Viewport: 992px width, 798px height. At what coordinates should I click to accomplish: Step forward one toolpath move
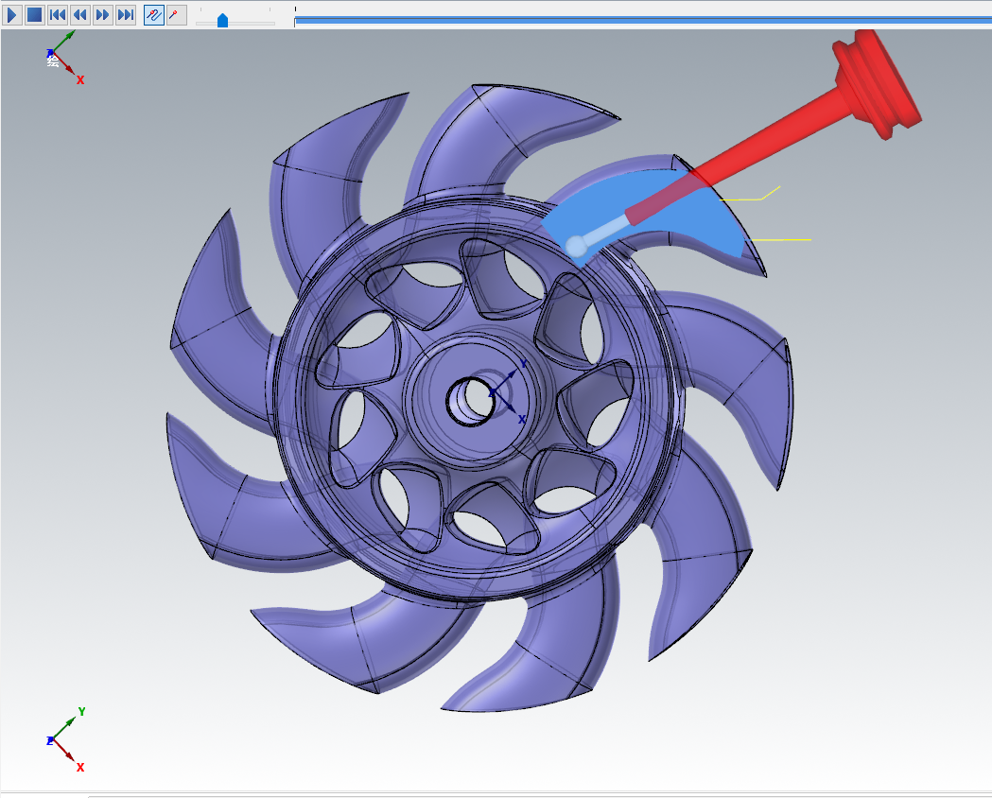[103, 15]
